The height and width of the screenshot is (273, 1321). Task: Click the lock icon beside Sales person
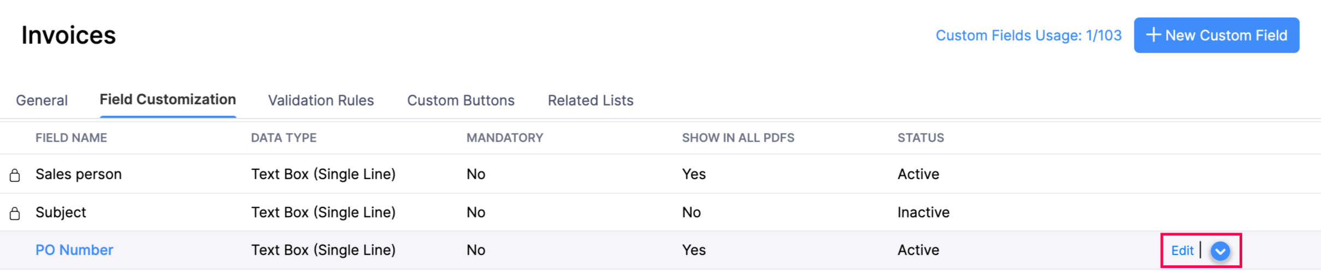click(x=15, y=175)
